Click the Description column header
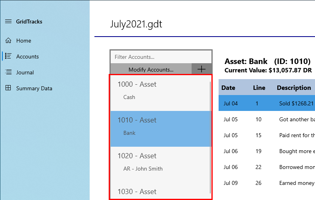Screen dimensions: 315x200 click(x=294, y=87)
